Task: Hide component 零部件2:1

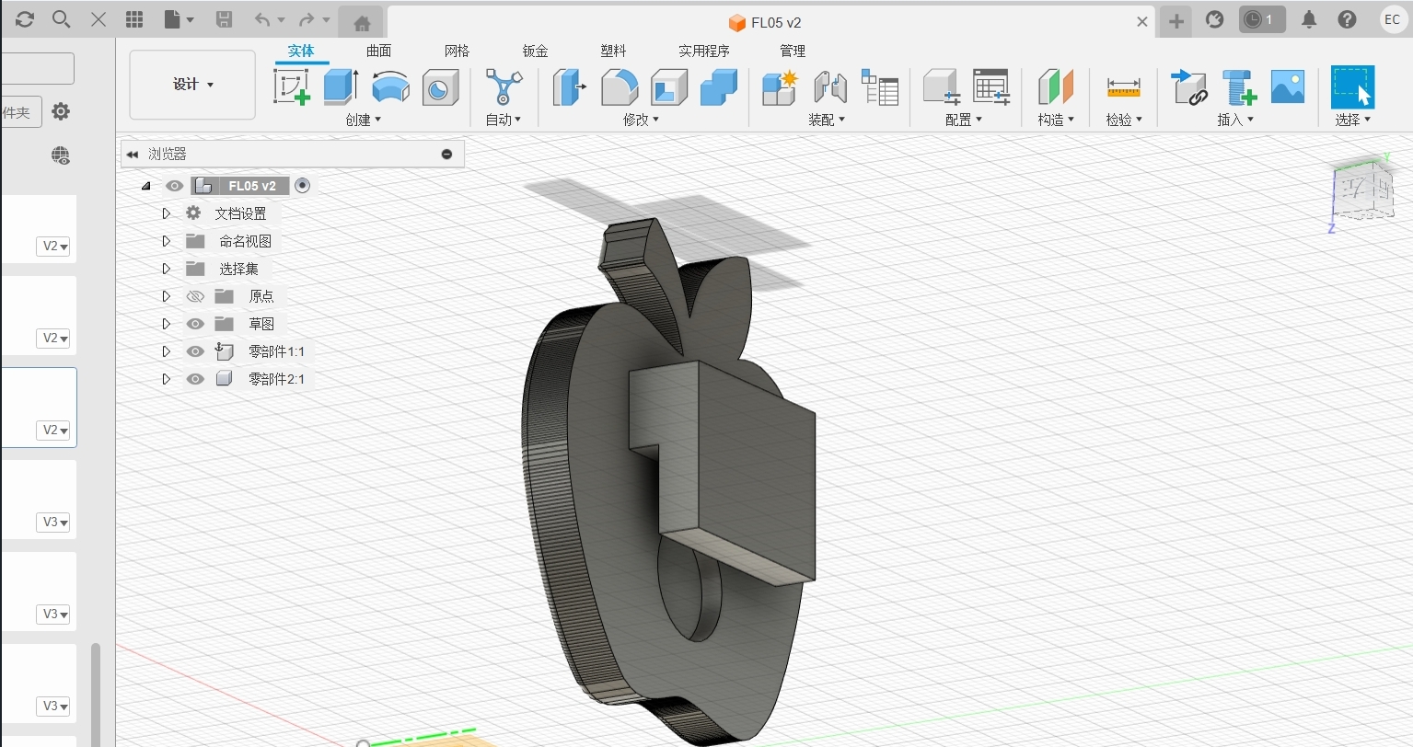Action: 195,379
